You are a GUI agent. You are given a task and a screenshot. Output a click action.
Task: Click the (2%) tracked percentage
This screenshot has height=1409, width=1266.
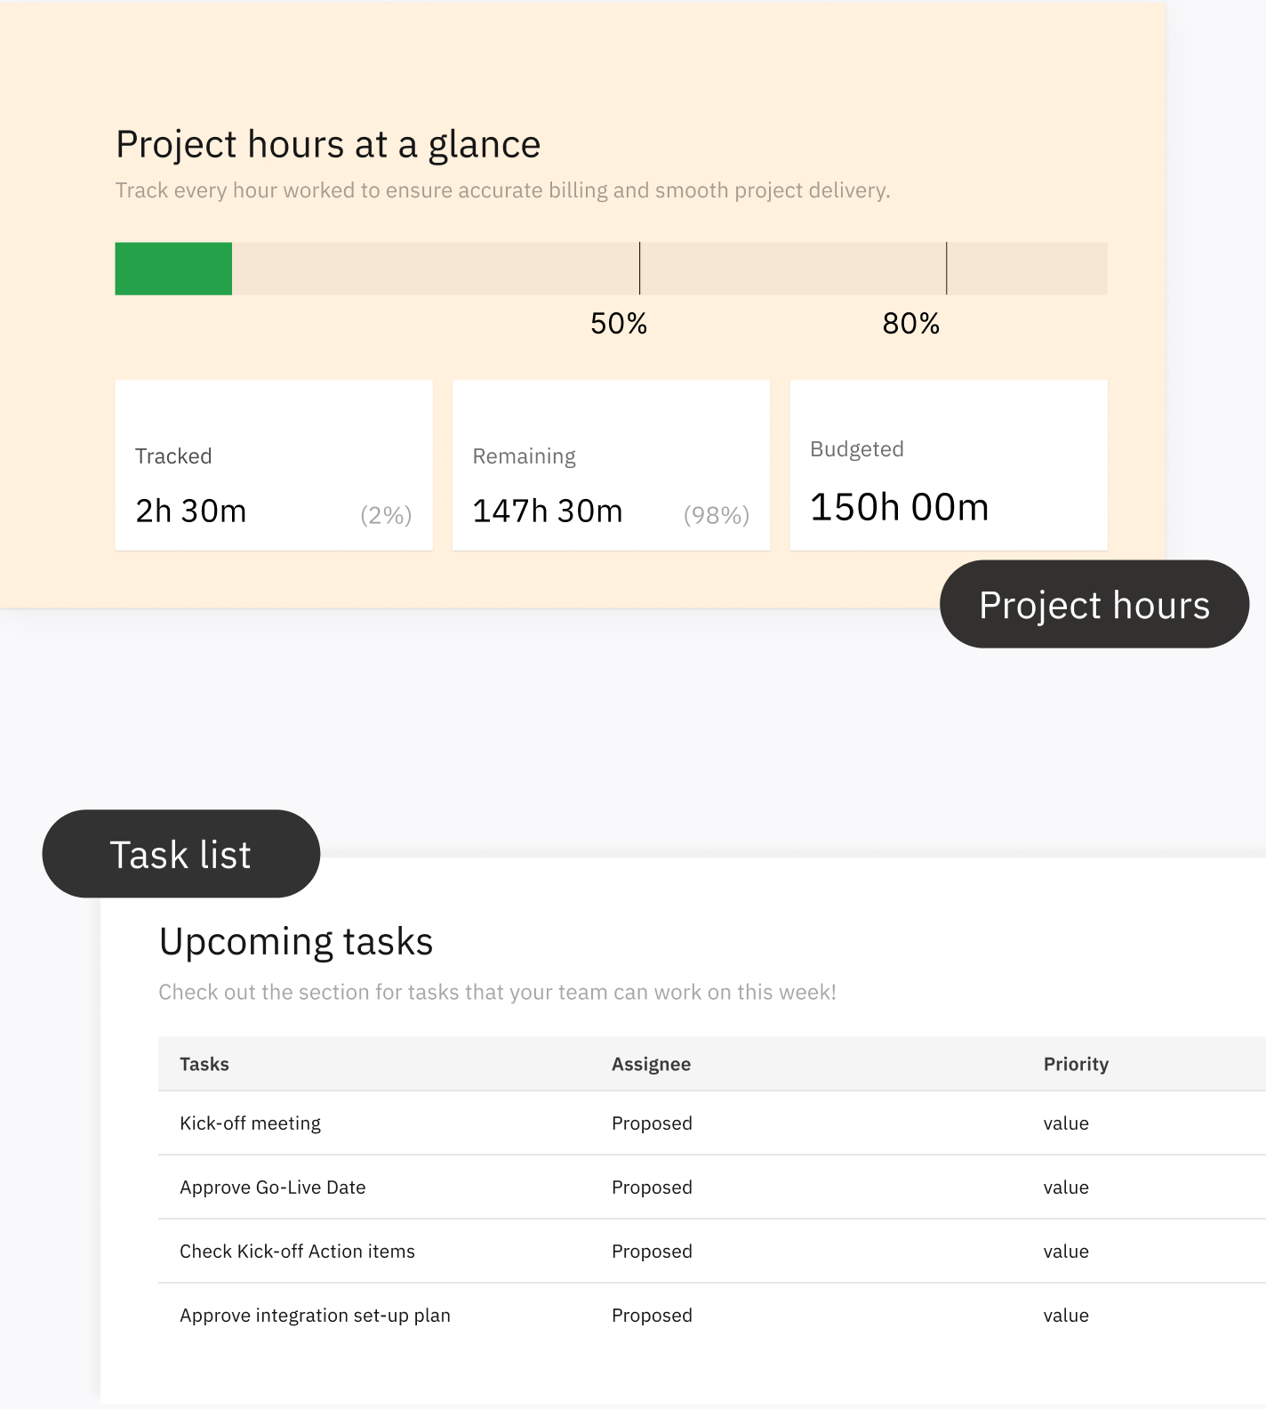tap(386, 515)
